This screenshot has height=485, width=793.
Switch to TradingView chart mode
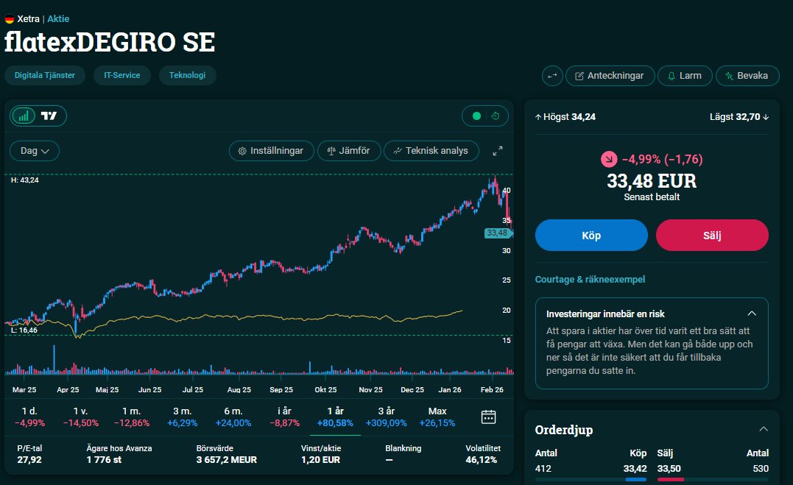pos(49,116)
